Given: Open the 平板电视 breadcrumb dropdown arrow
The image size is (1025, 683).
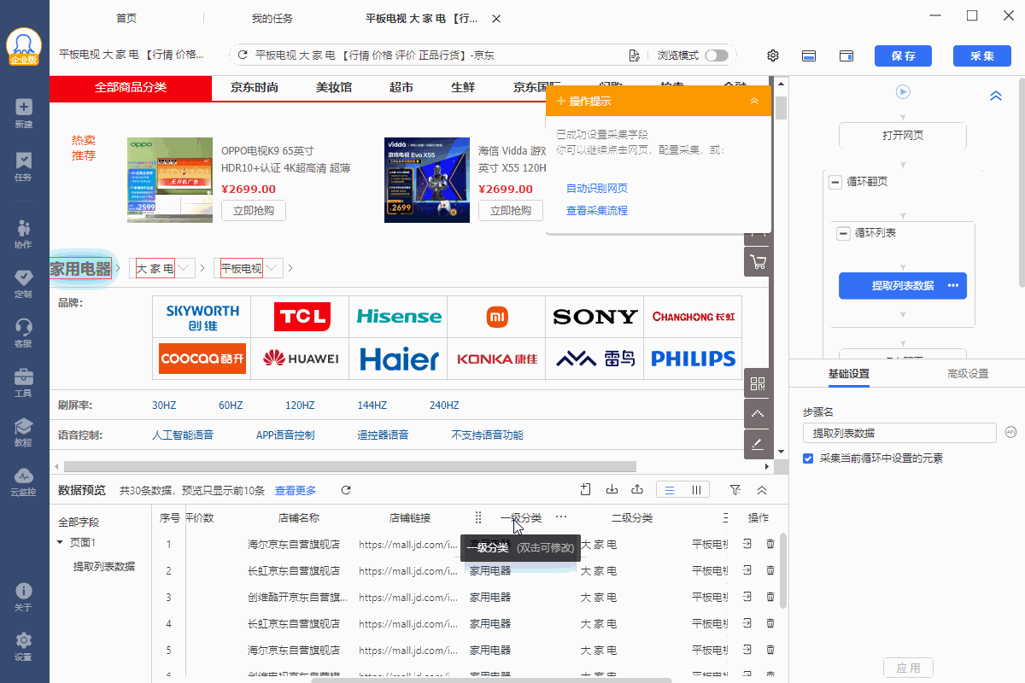Looking at the screenshot, I should coord(272,268).
